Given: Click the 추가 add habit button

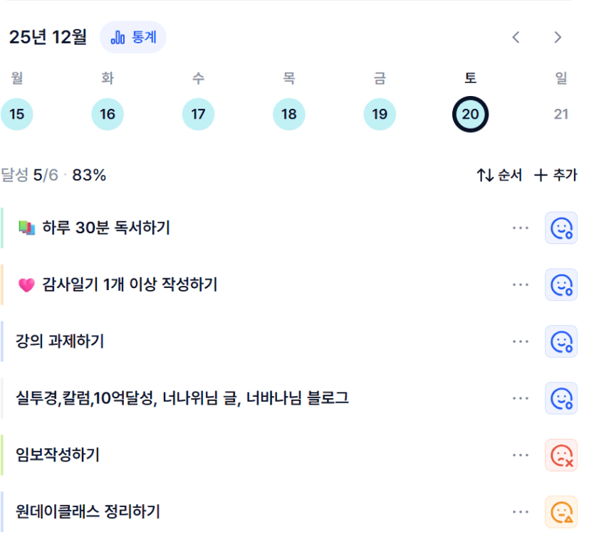Looking at the screenshot, I should [x=556, y=175].
